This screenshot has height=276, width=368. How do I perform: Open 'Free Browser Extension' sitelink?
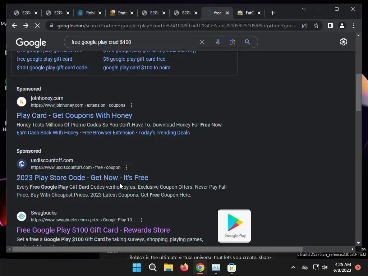(109, 133)
